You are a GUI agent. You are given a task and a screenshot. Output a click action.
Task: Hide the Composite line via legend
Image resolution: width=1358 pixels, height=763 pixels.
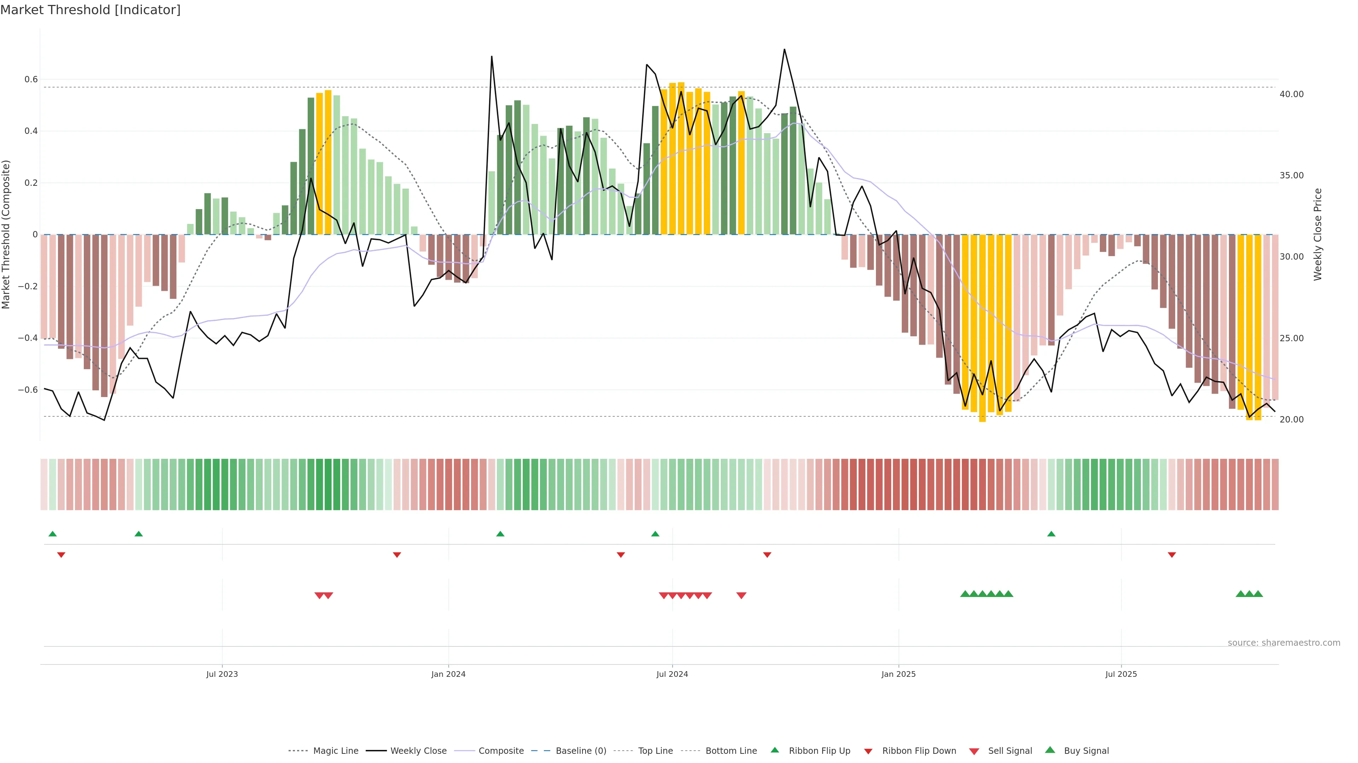point(501,751)
